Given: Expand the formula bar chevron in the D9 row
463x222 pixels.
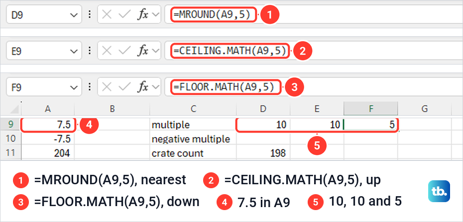Looking at the screenshot, I should tap(155, 15).
